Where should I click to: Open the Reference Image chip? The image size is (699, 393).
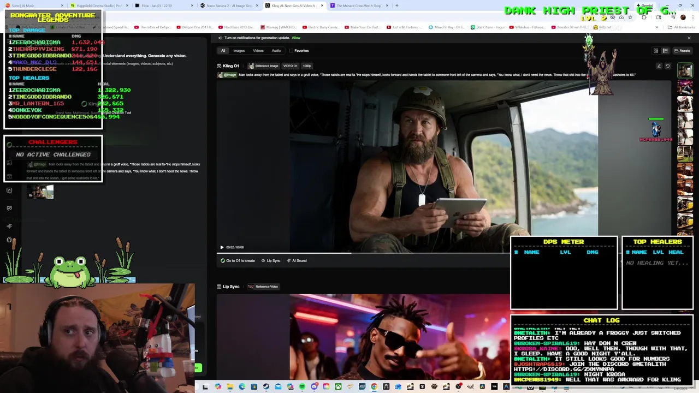[x=264, y=66]
